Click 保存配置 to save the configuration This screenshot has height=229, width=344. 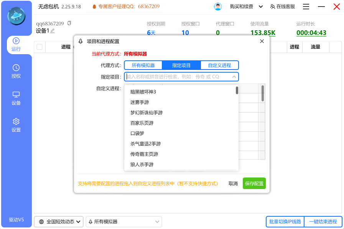[x=254, y=183]
